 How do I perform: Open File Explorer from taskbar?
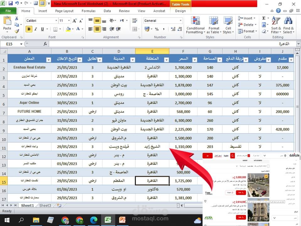click(x=36, y=220)
